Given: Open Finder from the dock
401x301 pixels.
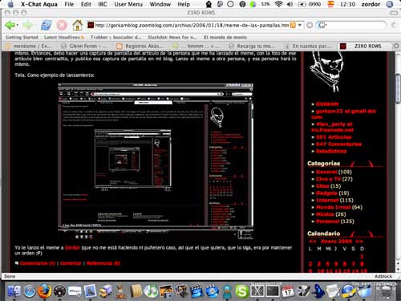Looking at the screenshot, I should pyautogui.click(x=14, y=291).
